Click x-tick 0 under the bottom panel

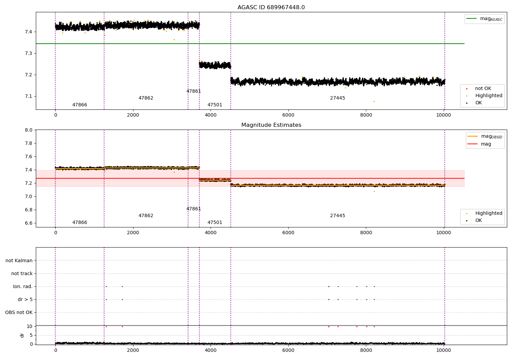pos(55,350)
